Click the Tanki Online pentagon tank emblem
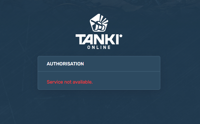Image resolution: width=200 pixels, height=124 pixels. pos(99,23)
